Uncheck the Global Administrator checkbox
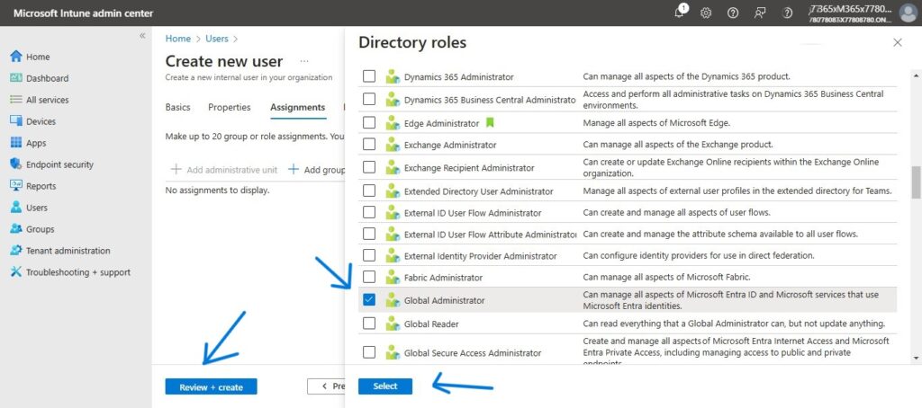 [369, 300]
